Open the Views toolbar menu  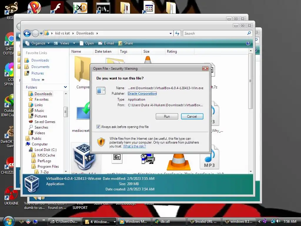[x=62, y=43]
